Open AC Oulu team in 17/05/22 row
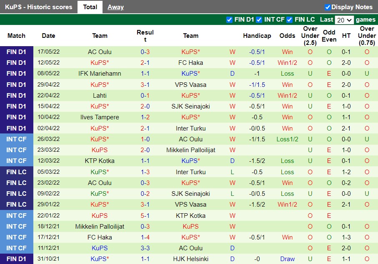This screenshot has height=264, width=378. [100, 52]
